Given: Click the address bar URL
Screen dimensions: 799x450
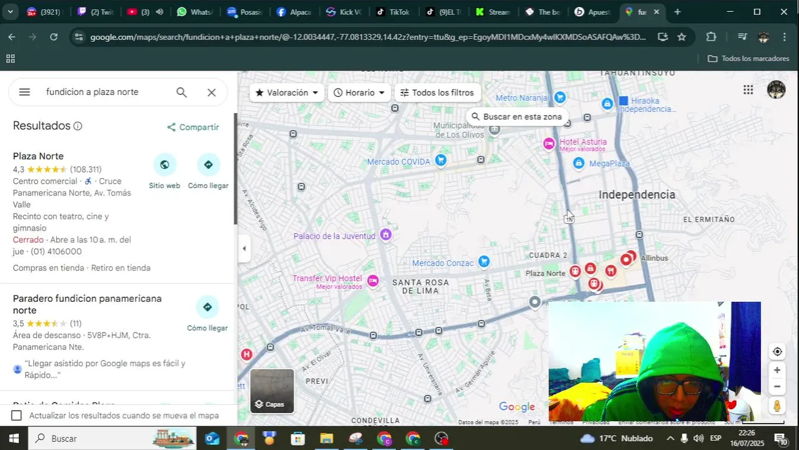Looking at the screenshot, I should point(368,37).
